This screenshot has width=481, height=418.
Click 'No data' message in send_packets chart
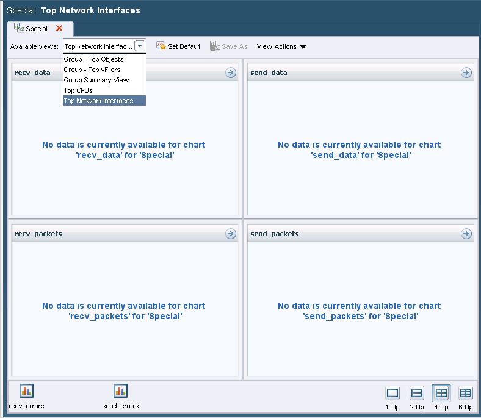pos(359,311)
